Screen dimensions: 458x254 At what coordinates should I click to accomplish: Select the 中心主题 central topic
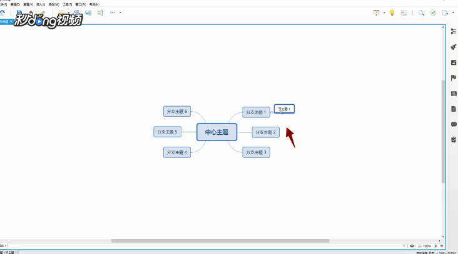coord(216,132)
